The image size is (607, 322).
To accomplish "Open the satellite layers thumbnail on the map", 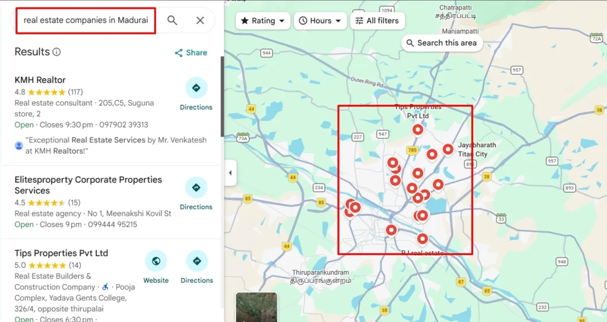I will tap(257, 307).
